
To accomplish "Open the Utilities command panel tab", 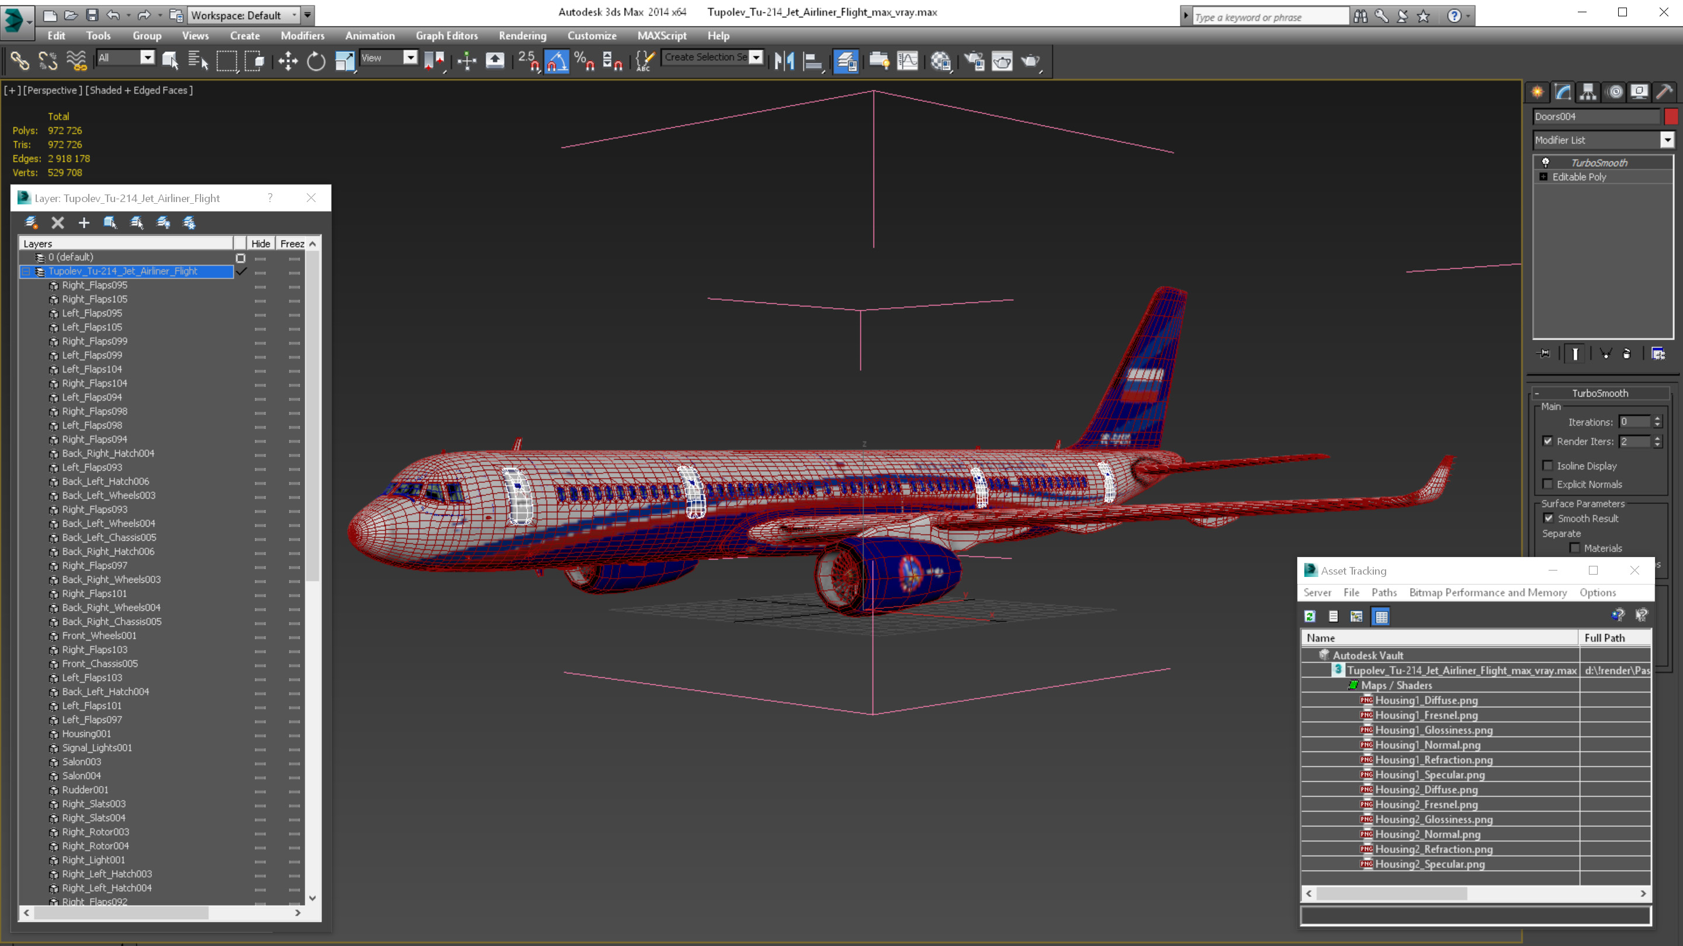I will click(x=1664, y=92).
